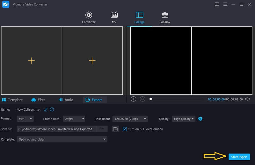The image size is (255, 165).
Task: Open quality settings with the gear icon
Action: point(200,119)
